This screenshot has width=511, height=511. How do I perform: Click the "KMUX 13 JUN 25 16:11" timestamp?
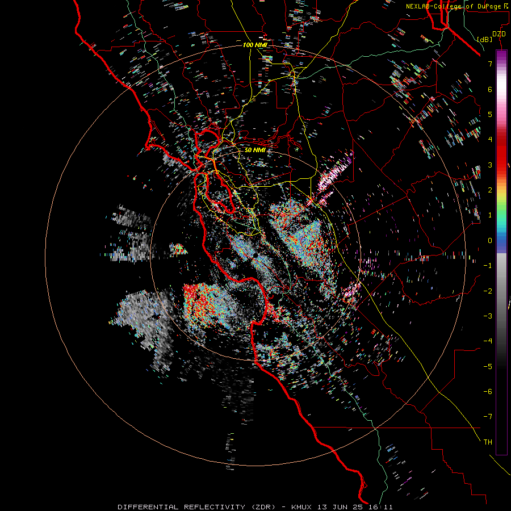342,507
